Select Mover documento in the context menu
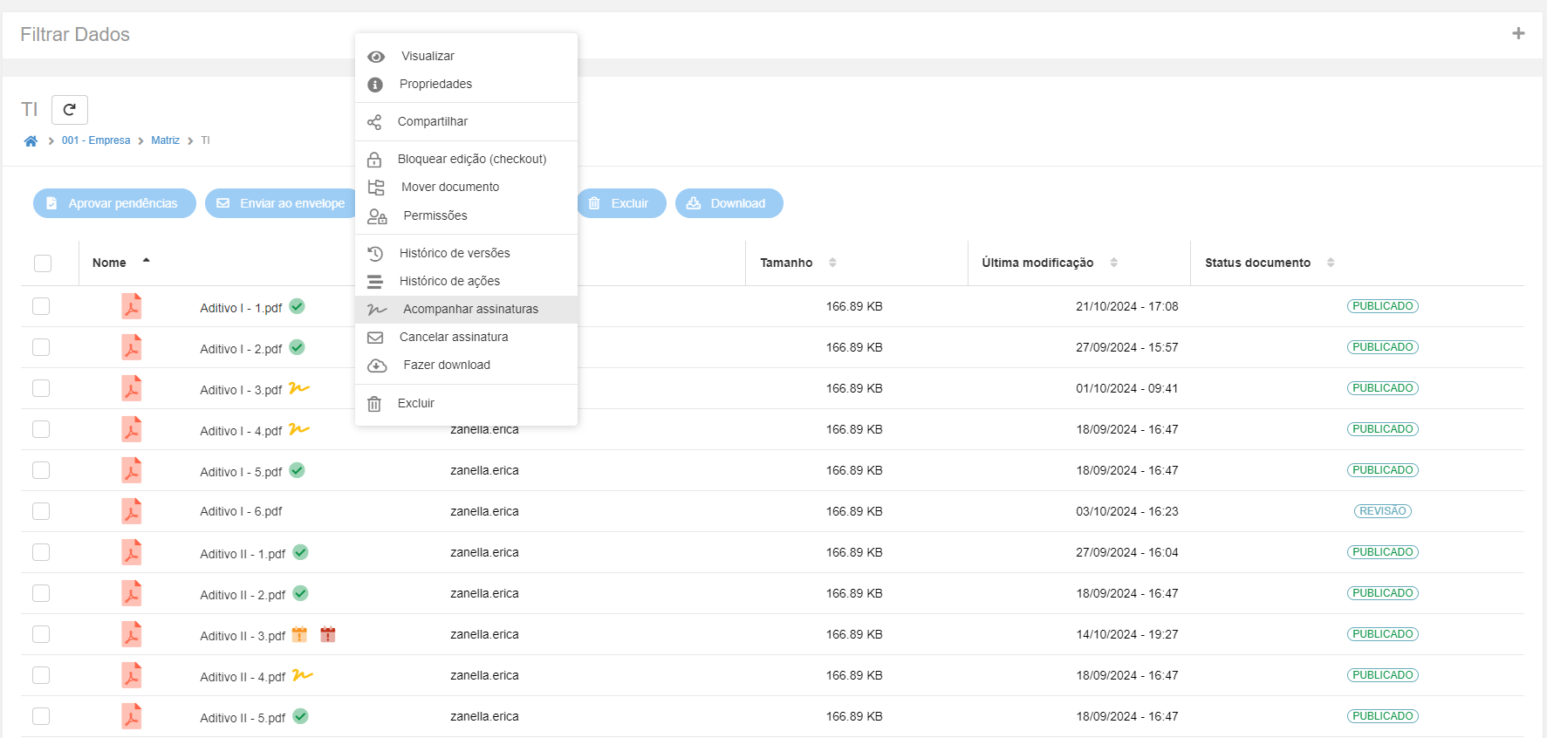The width and height of the screenshot is (1547, 738). 466,187
